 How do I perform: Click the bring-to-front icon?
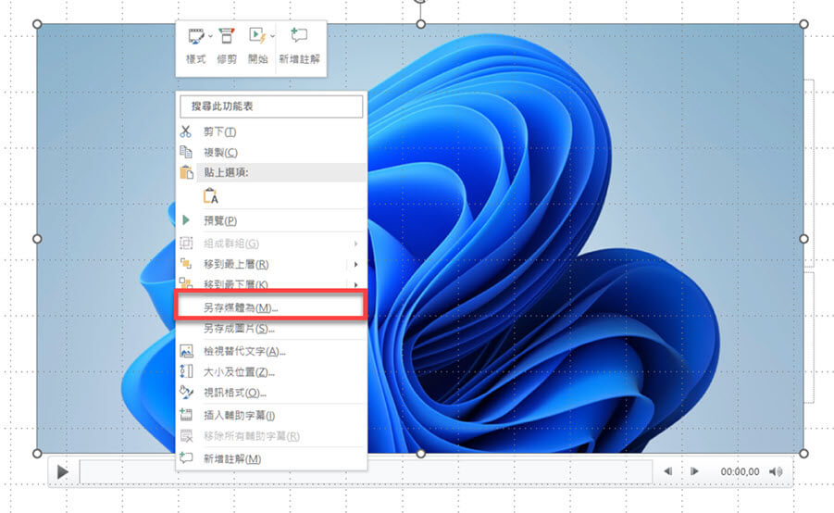point(186,263)
